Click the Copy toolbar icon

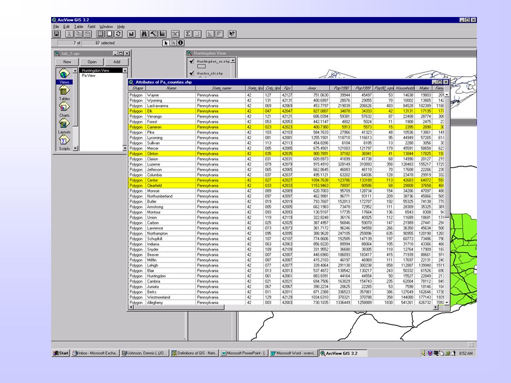[x=78, y=34]
